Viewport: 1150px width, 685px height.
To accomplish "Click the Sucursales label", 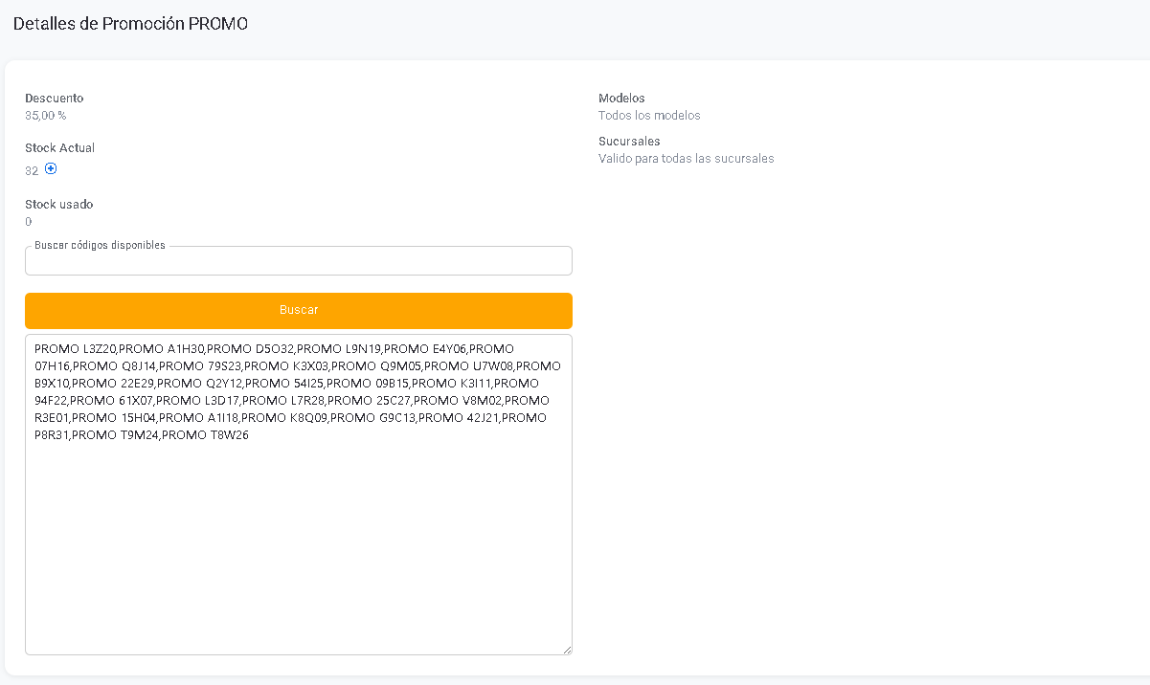I will click(x=629, y=141).
